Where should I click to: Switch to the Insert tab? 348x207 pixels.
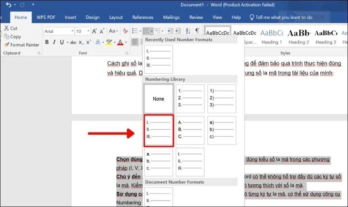pos(70,17)
